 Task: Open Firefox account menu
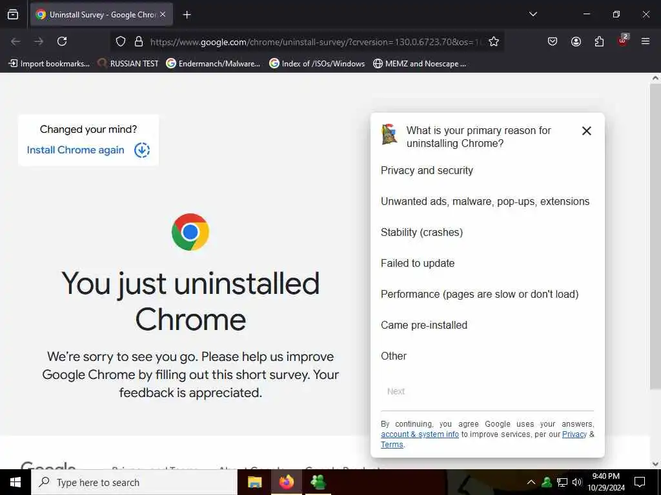pos(576,41)
